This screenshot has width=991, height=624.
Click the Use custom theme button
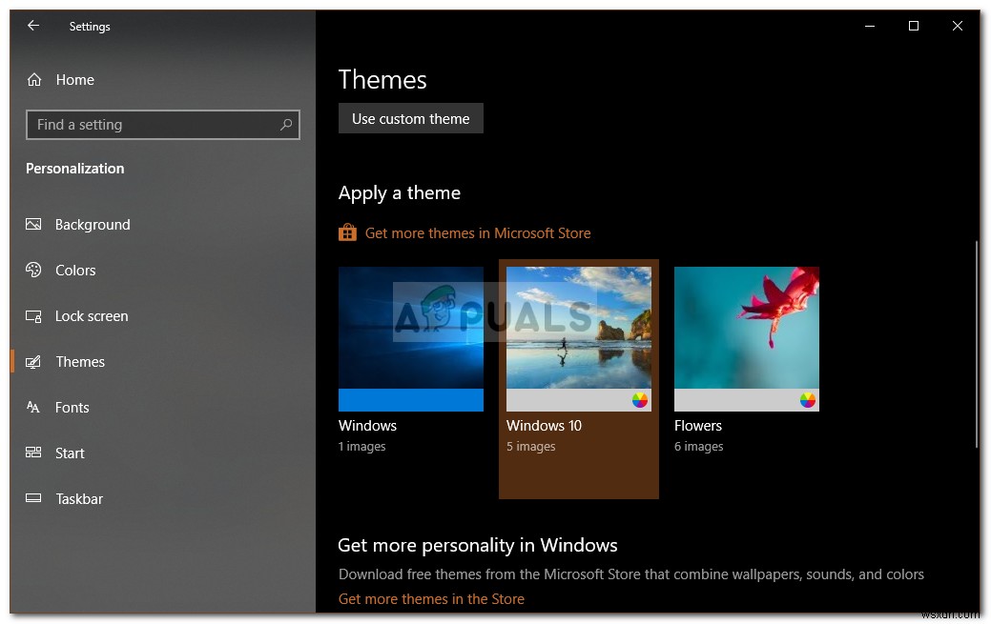pos(410,118)
